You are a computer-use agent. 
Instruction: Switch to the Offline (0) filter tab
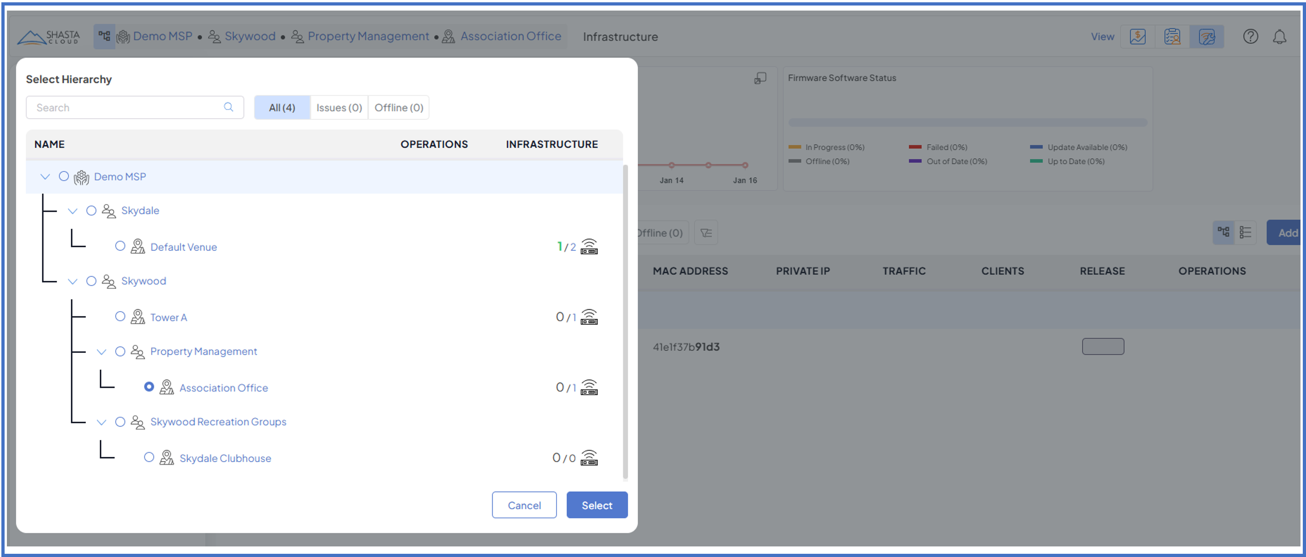398,108
